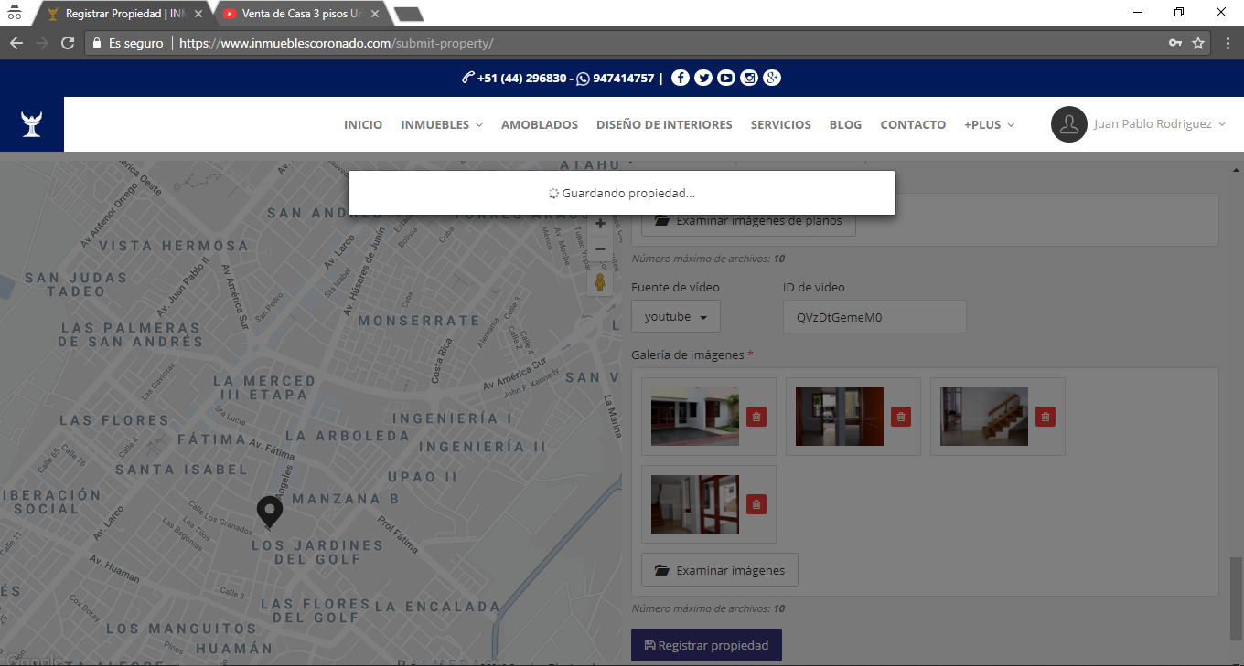Click the Street View pegman icon
This screenshot has width=1244, height=666.
pos(600,282)
